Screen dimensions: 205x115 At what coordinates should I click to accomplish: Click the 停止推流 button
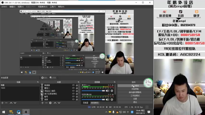pyautogui.click(x=135, y=86)
